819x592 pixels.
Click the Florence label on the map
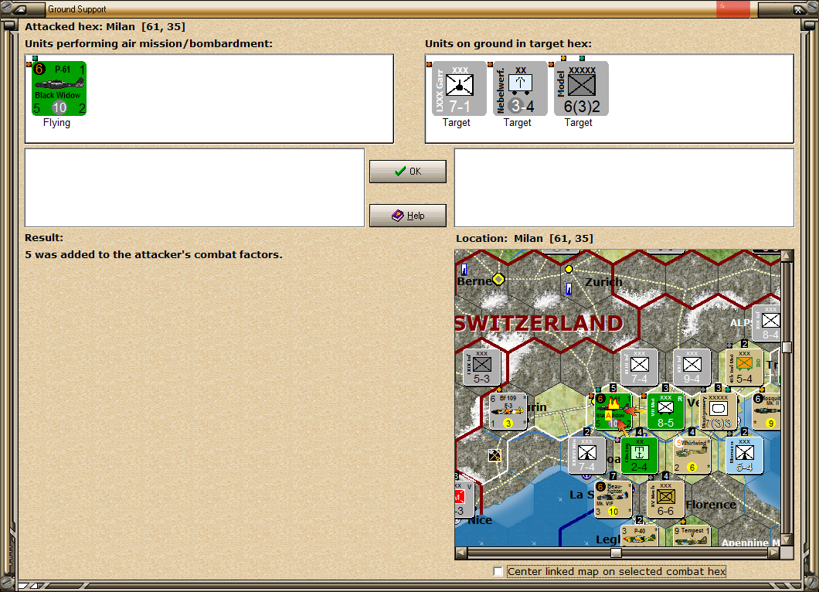(711, 505)
